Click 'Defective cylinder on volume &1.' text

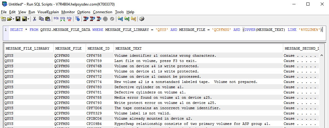(149, 87)
